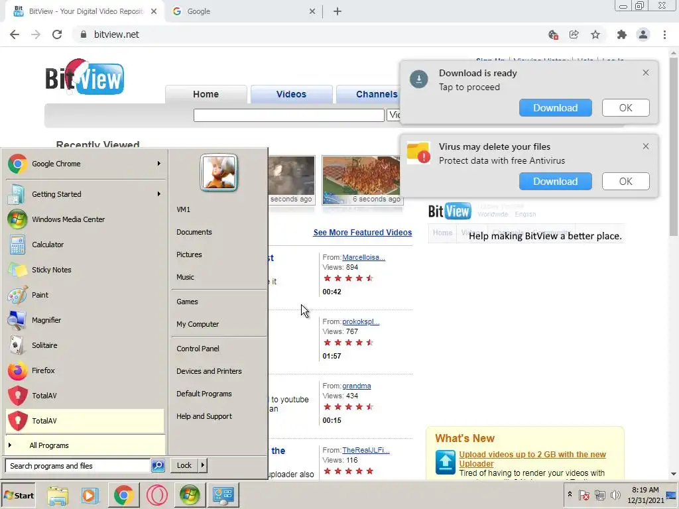Viewport: 679px width, 509px height.
Task: Click the BitView search input field
Action: [x=289, y=115]
